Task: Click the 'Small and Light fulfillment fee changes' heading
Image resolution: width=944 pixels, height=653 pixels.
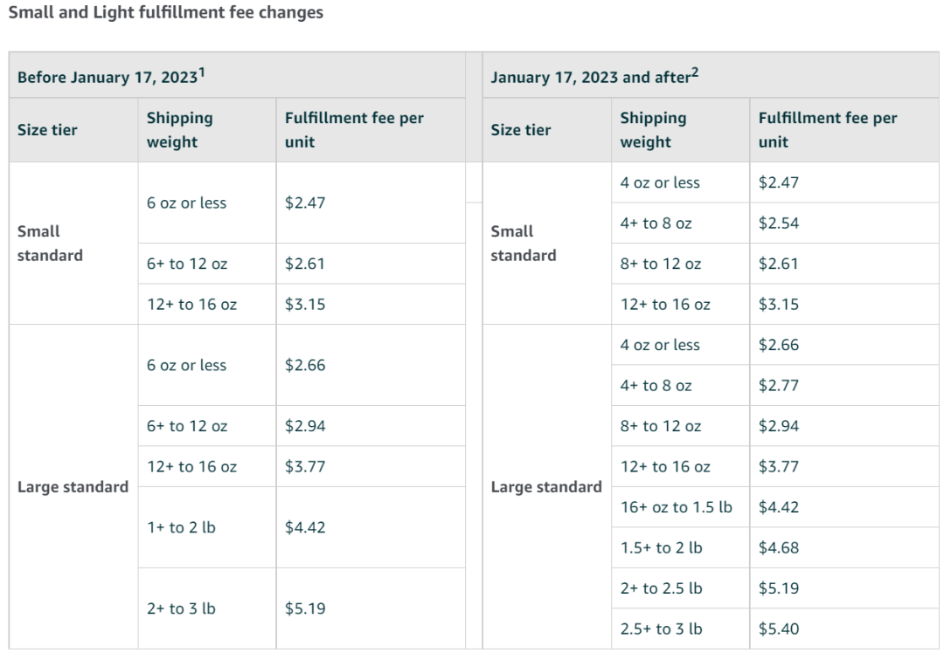Action: pos(165,12)
